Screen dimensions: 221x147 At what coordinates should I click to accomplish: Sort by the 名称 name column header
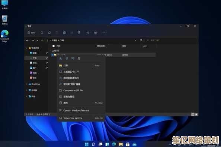58,46
